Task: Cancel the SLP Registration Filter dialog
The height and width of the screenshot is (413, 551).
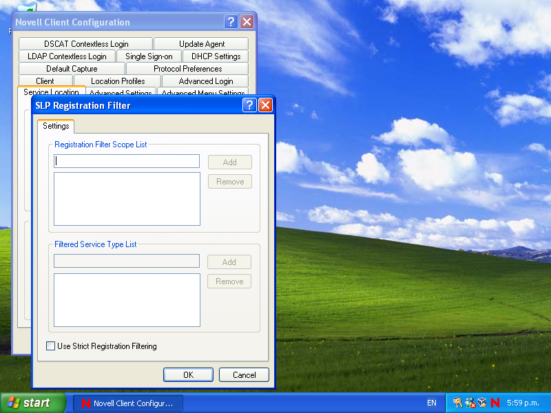Action: (x=244, y=374)
